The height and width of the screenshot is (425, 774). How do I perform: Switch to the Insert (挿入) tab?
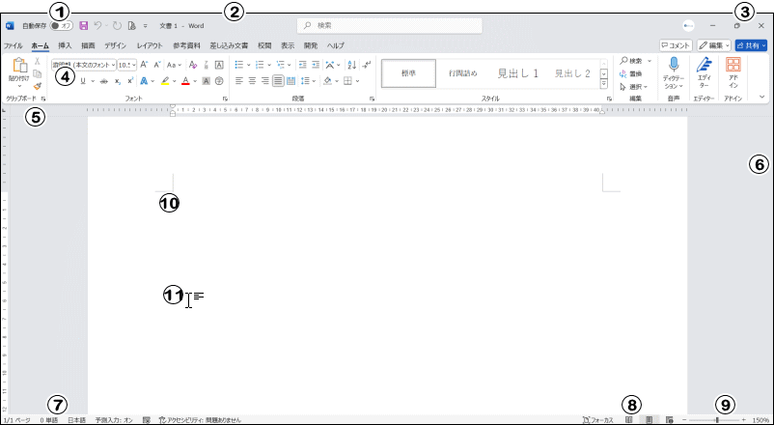click(x=65, y=45)
